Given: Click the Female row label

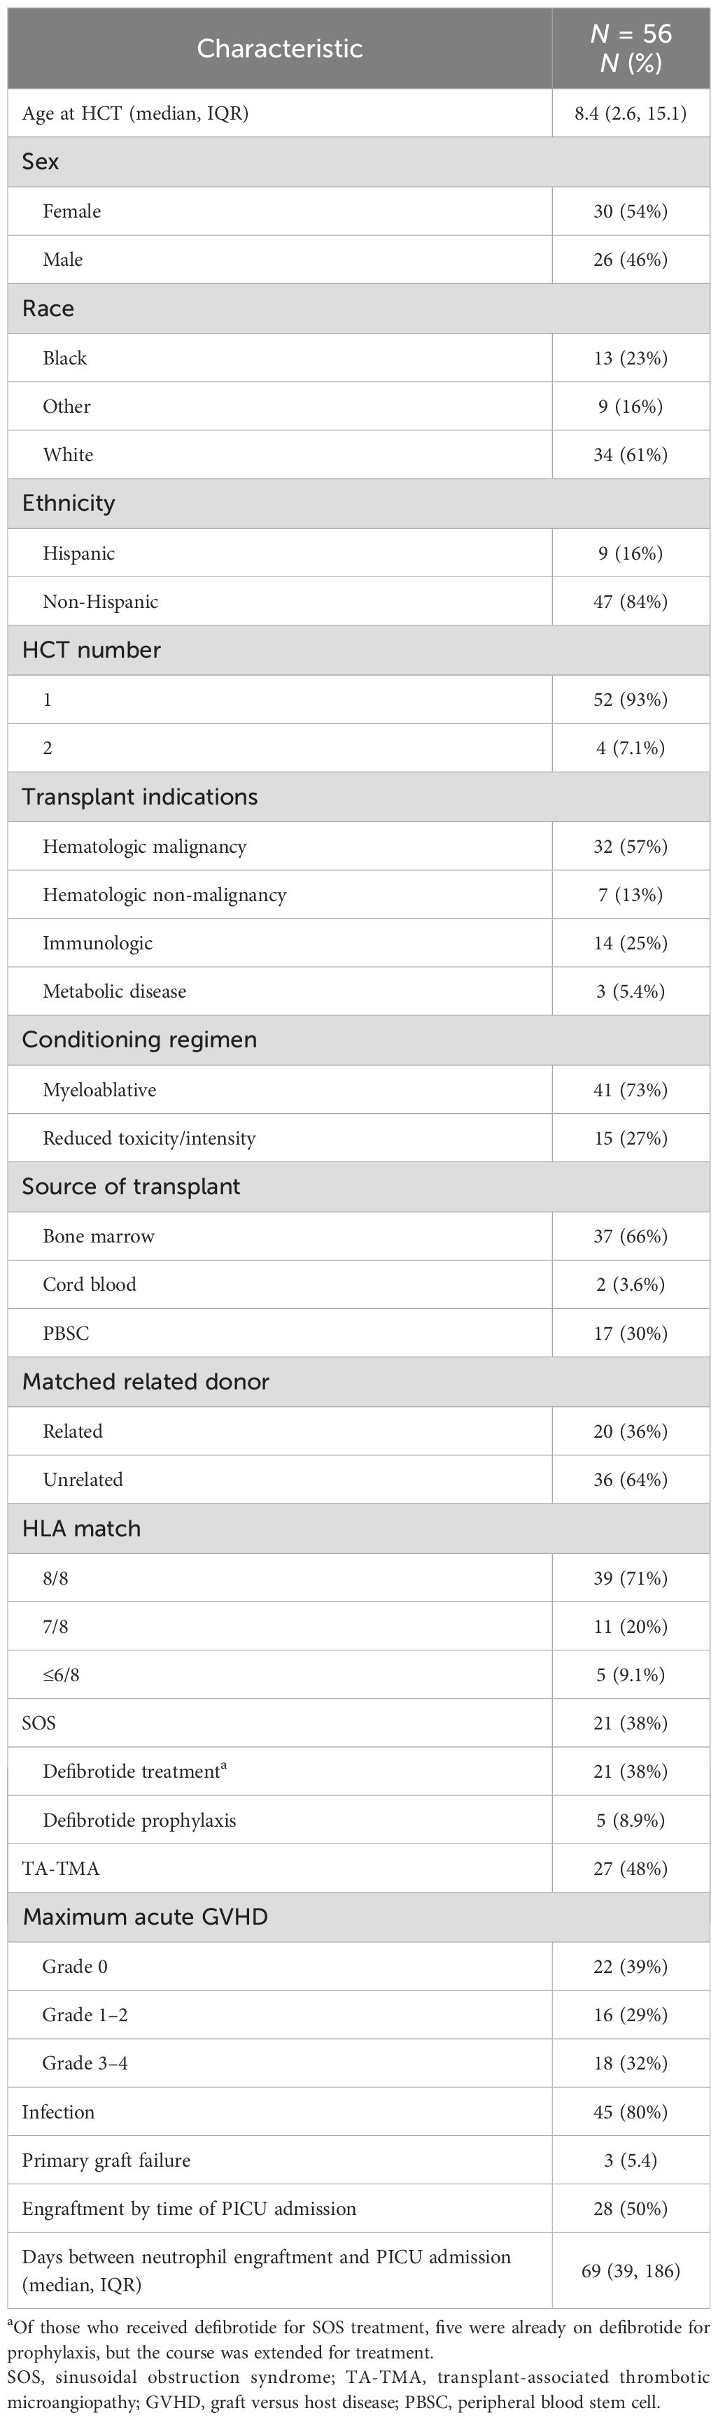Looking at the screenshot, I should click(71, 211).
